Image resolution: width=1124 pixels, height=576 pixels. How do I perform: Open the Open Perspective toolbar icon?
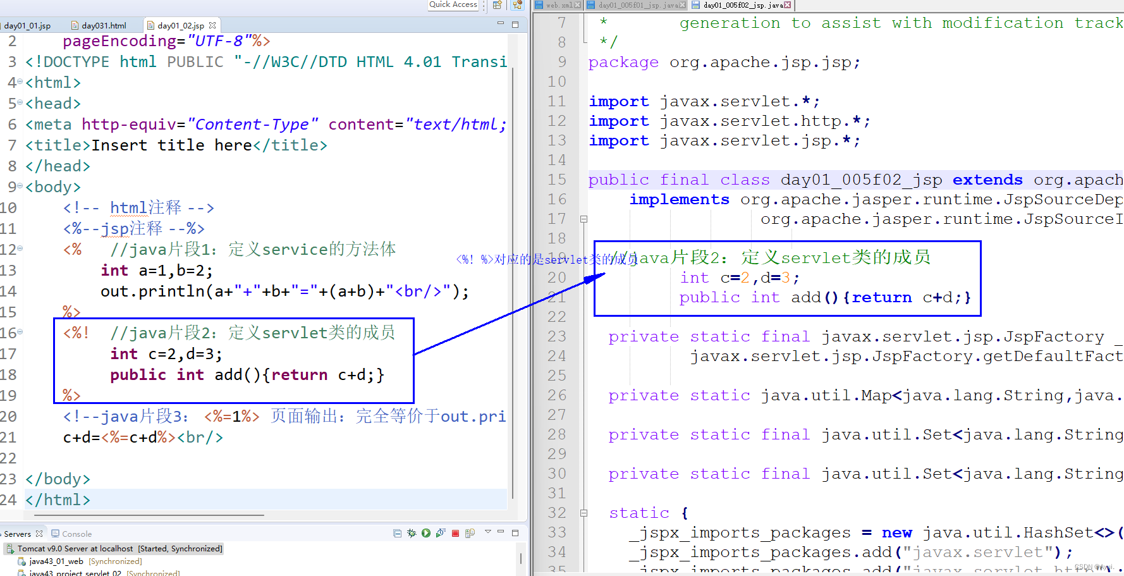click(x=498, y=5)
